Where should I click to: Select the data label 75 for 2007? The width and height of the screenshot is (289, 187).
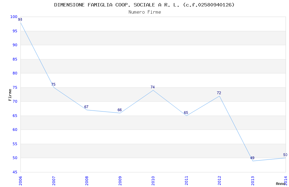pos(53,84)
